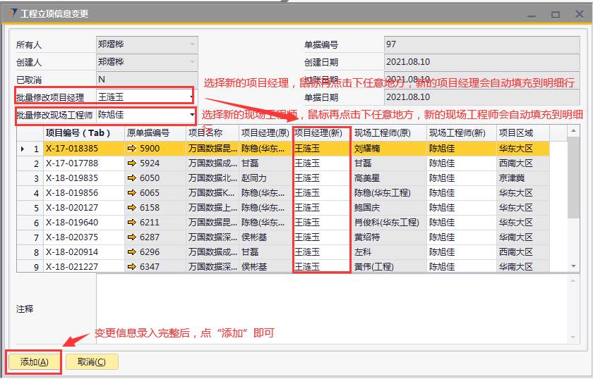Screen dimensions: 593x379
Task: Expand the batch project manager dropdown
Action: pyautogui.click(x=192, y=97)
